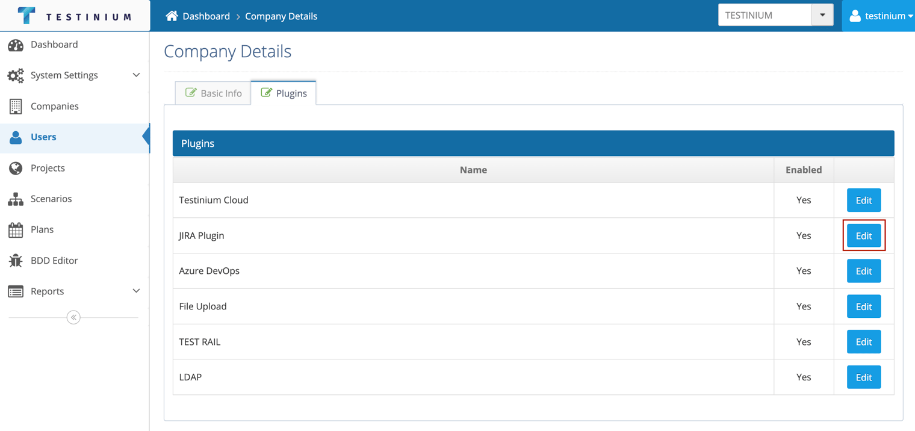Click the home icon in breadcrumb

tap(172, 16)
